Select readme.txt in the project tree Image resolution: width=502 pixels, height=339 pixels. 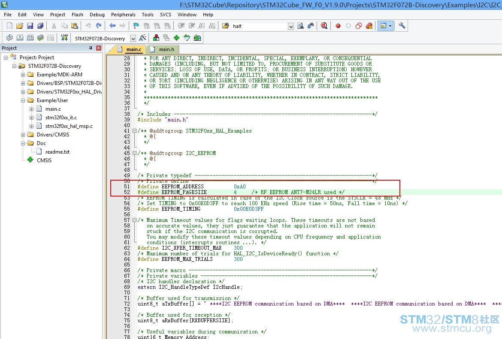coord(57,152)
